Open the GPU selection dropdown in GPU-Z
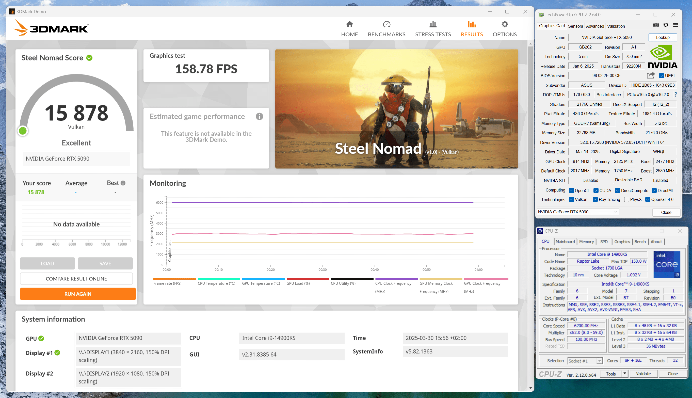This screenshot has width=692, height=398. pos(578,212)
